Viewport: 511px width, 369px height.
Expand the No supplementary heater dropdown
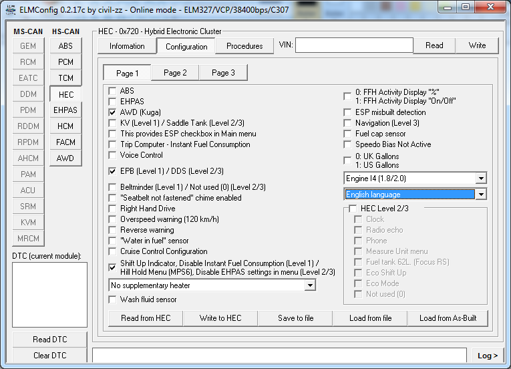pos(309,285)
